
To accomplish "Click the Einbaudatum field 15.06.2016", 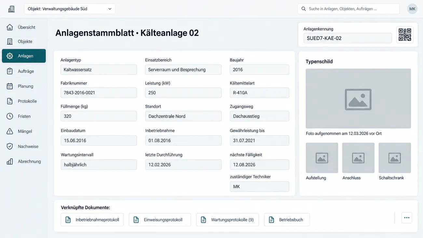I will tap(99, 140).
